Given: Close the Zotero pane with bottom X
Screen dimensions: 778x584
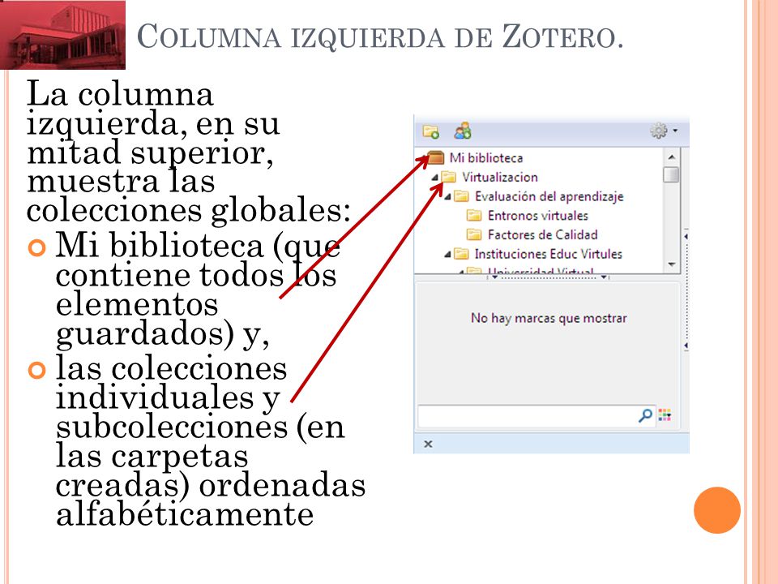Looking at the screenshot, I should click(428, 444).
